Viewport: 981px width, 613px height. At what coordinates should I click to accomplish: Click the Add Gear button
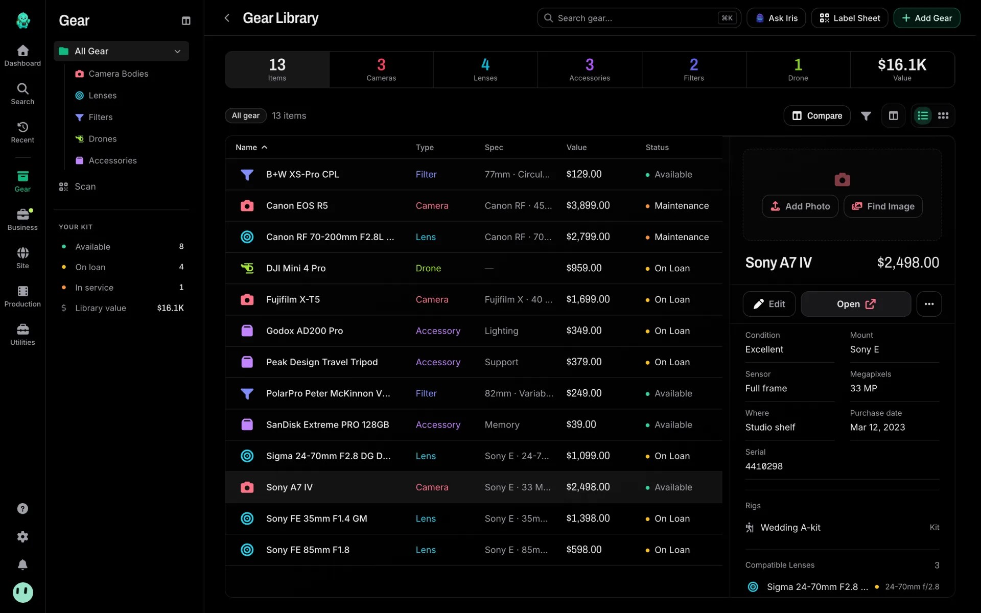click(926, 18)
